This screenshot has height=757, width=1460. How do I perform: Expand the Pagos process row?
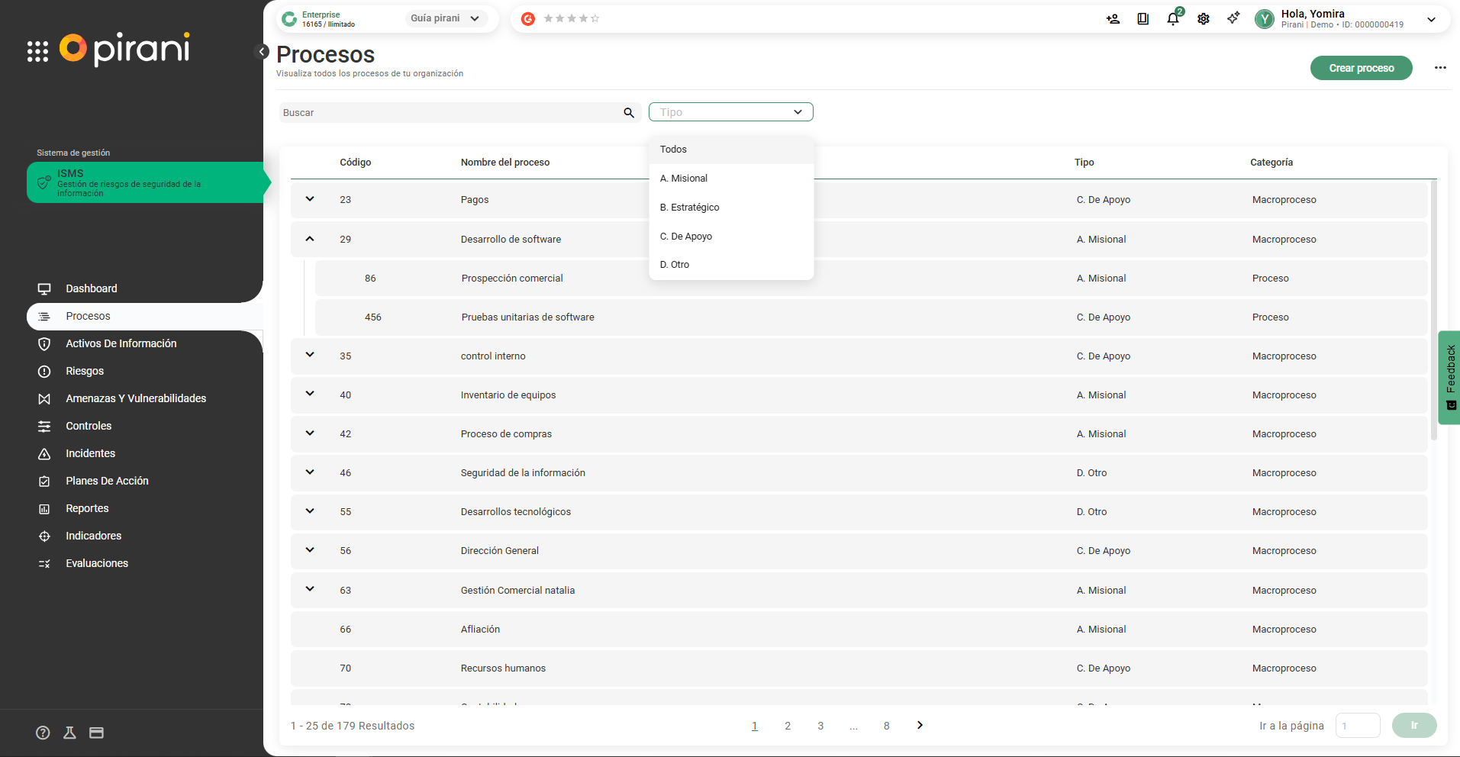310,199
